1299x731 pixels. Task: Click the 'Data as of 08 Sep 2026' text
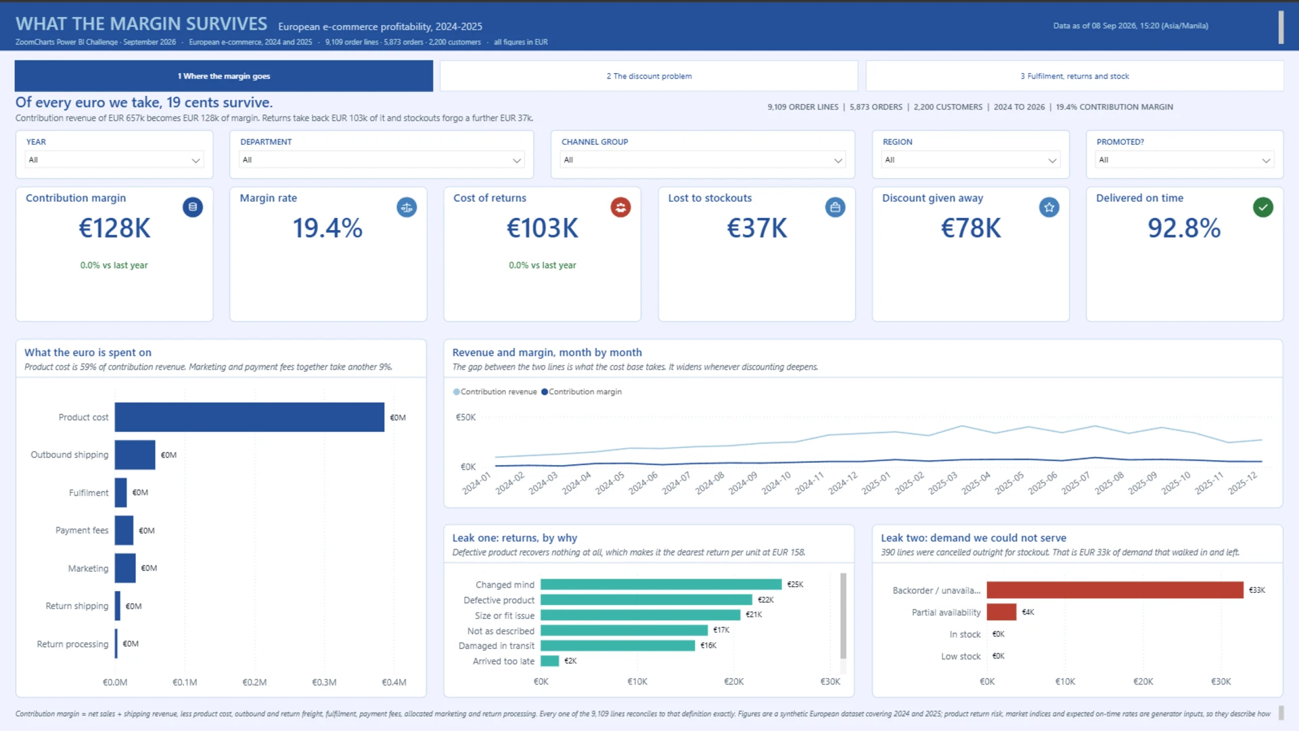tap(1131, 26)
